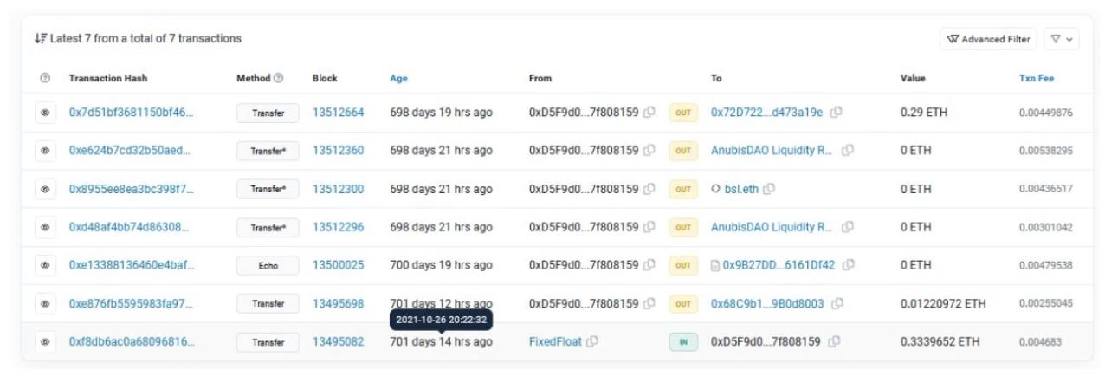The image size is (1105, 376).
Task: Open transaction hash 0xe624b7cd32b50aed
Action: click(129, 151)
